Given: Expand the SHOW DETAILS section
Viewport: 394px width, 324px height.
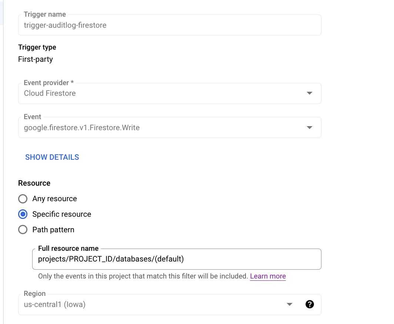Looking at the screenshot, I should (x=52, y=157).
